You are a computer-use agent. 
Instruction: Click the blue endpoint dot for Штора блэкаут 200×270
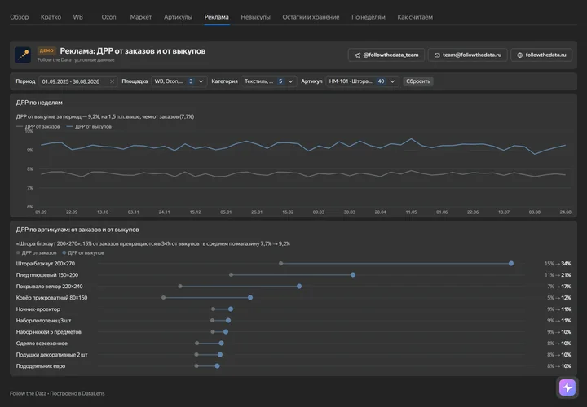[511, 264]
